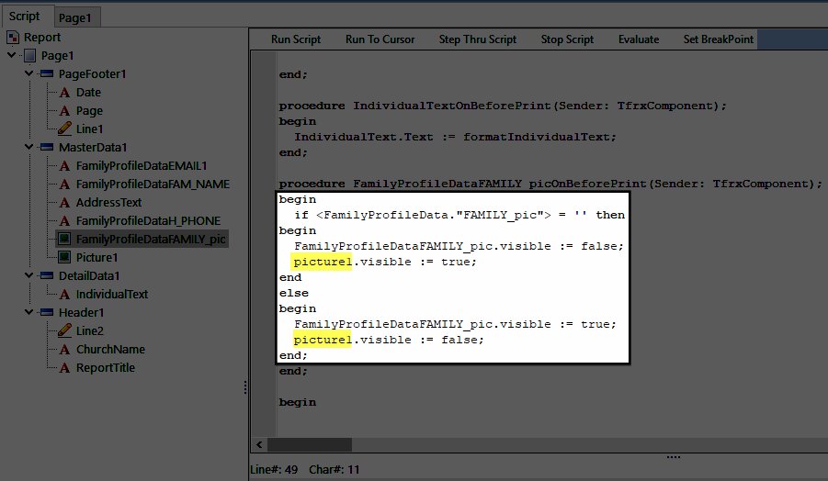Click the PageFooter1 band icon

coord(47,73)
